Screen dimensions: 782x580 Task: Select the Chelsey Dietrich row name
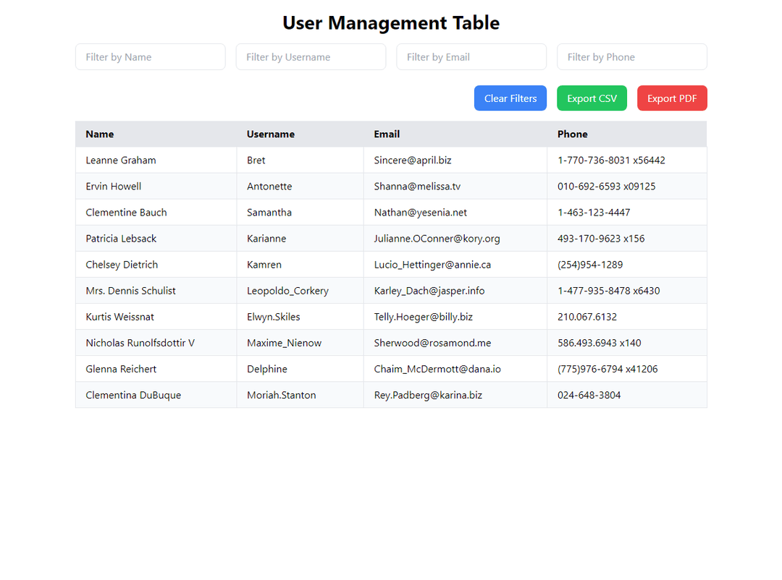[122, 265]
